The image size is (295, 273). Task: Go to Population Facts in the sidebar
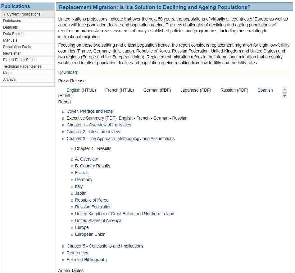(17, 47)
